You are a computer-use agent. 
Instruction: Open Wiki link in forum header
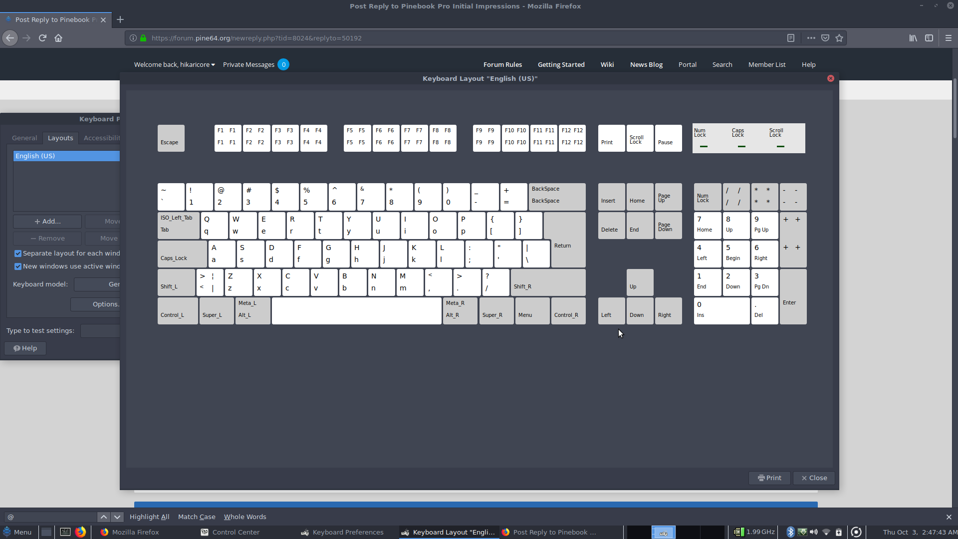click(607, 65)
